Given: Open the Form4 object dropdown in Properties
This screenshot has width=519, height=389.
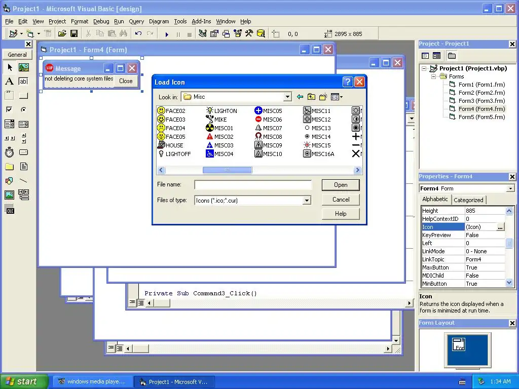Looking at the screenshot, I should click(x=510, y=188).
